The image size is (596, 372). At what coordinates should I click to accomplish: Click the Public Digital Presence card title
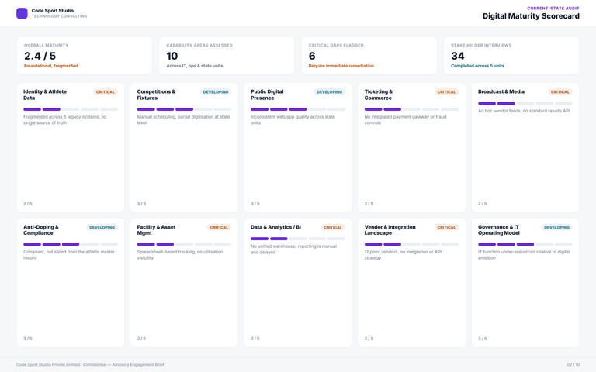coord(267,95)
